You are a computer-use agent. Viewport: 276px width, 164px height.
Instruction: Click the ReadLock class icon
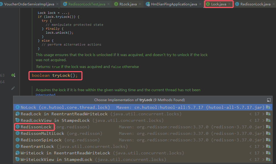(17, 114)
